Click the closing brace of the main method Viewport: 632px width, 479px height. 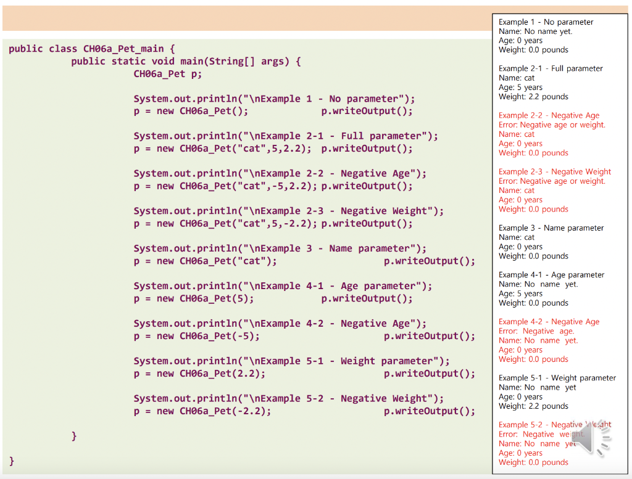pyautogui.click(x=73, y=436)
